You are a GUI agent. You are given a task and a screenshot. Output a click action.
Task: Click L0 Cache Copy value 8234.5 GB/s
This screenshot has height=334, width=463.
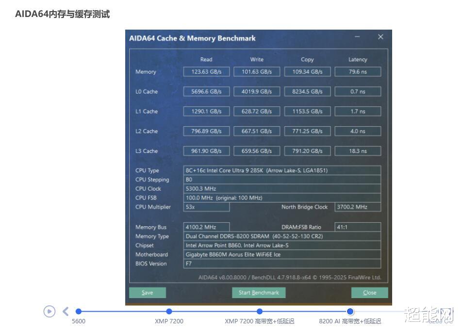(307, 92)
